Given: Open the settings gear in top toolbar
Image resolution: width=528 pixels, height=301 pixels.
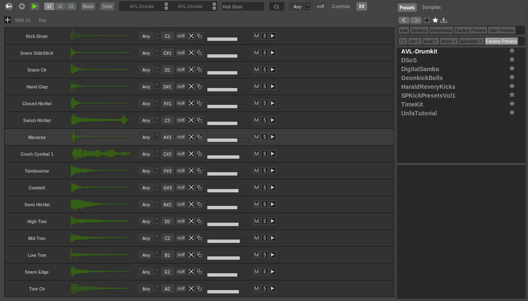Looking at the screenshot, I should (22, 6).
